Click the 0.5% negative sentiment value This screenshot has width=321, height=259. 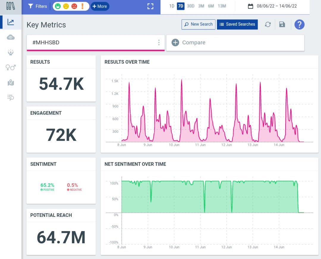[x=72, y=185]
